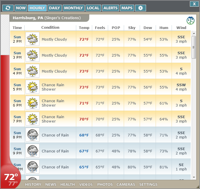The width and height of the screenshot is (200, 189).
Task: Click the 81% humidity value
Action: point(164,167)
